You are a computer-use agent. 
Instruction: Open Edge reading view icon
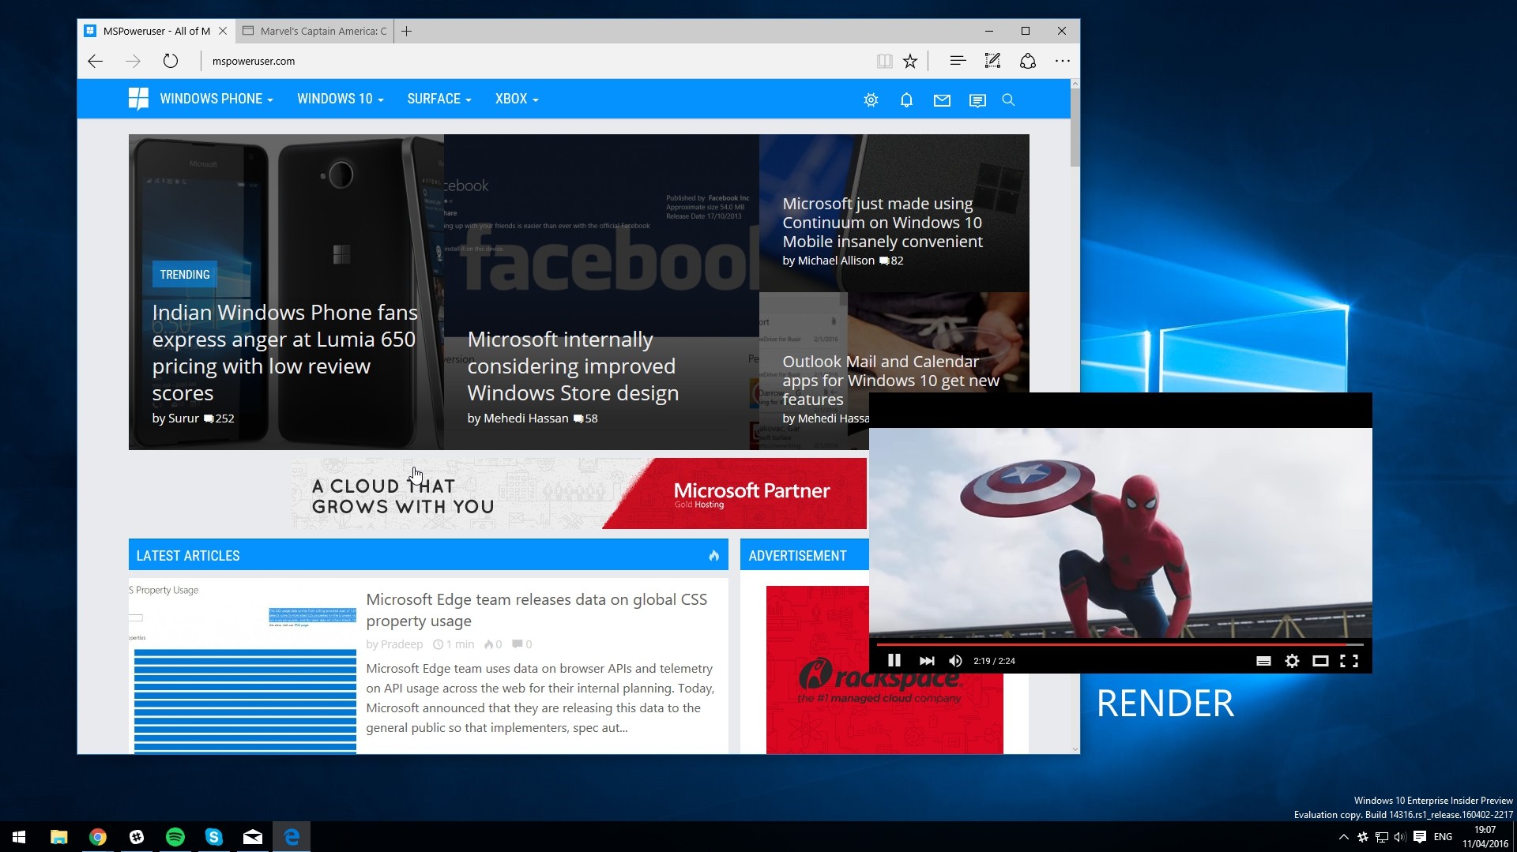pyautogui.click(x=884, y=61)
